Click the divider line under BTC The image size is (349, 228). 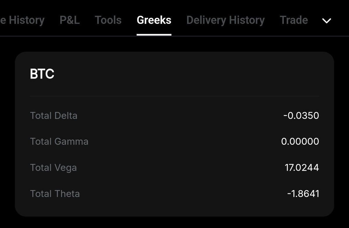(174, 96)
